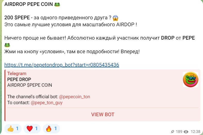Toggle the red heart reaction
Image resolution: width=203 pixels, height=135 pixels.
tap(32, 129)
